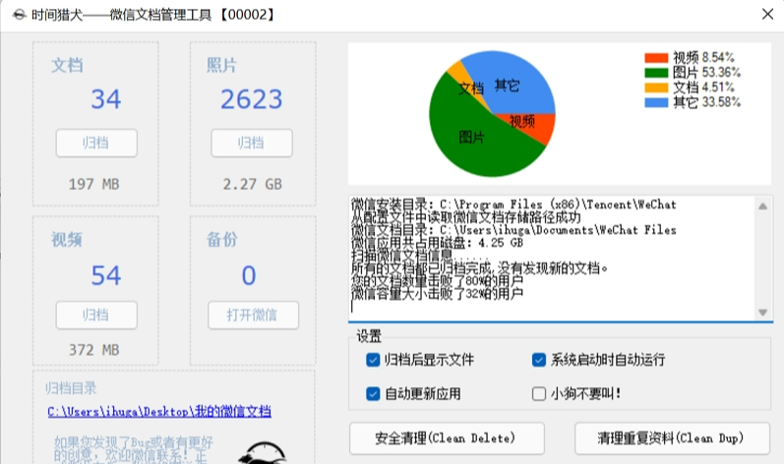Click the orange 文档 legend swatch

[656, 87]
